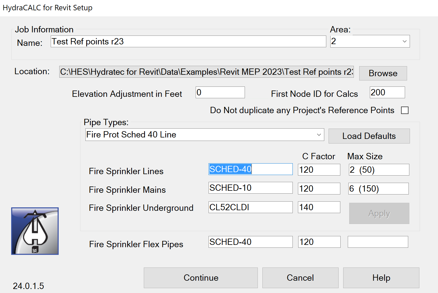Open the Area dropdown
This screenshot has width=438, height=293.
click(370, 41)
